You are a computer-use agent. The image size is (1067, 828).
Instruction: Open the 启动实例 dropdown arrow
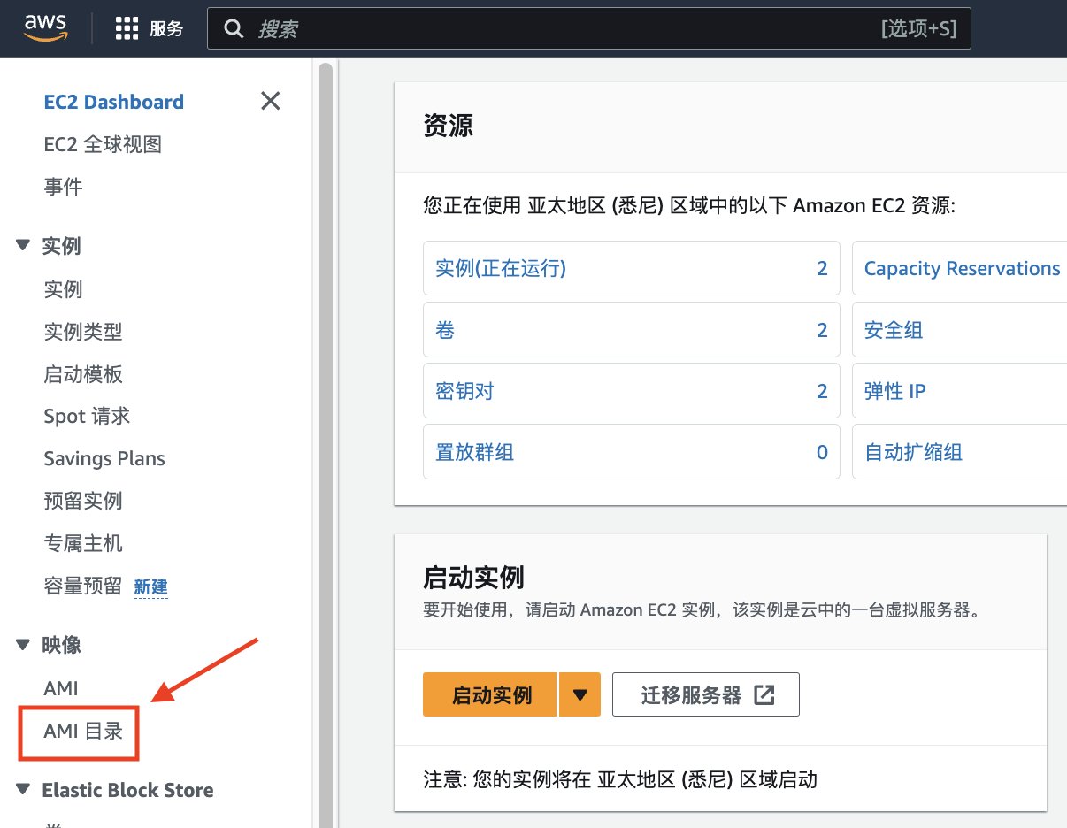(580, 694)
